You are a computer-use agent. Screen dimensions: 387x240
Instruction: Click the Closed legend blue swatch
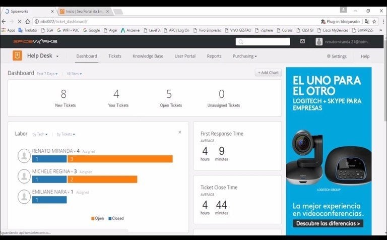[110, 218]
